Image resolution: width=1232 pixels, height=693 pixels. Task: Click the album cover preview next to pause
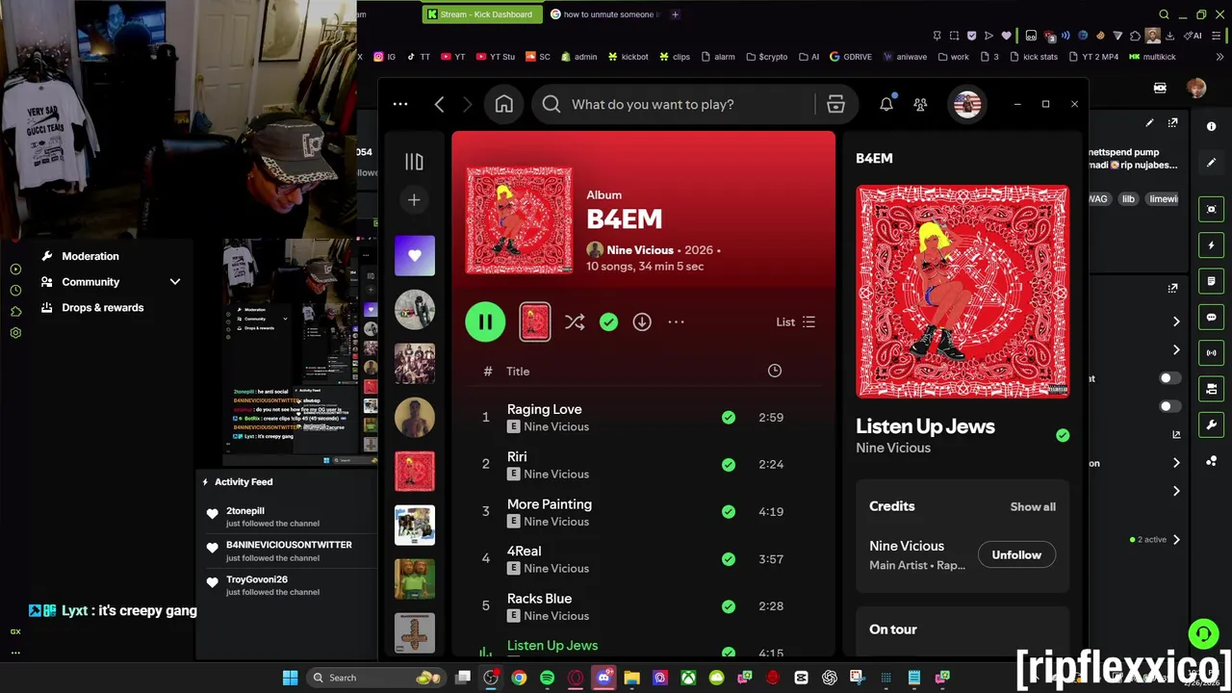(535, 322)
